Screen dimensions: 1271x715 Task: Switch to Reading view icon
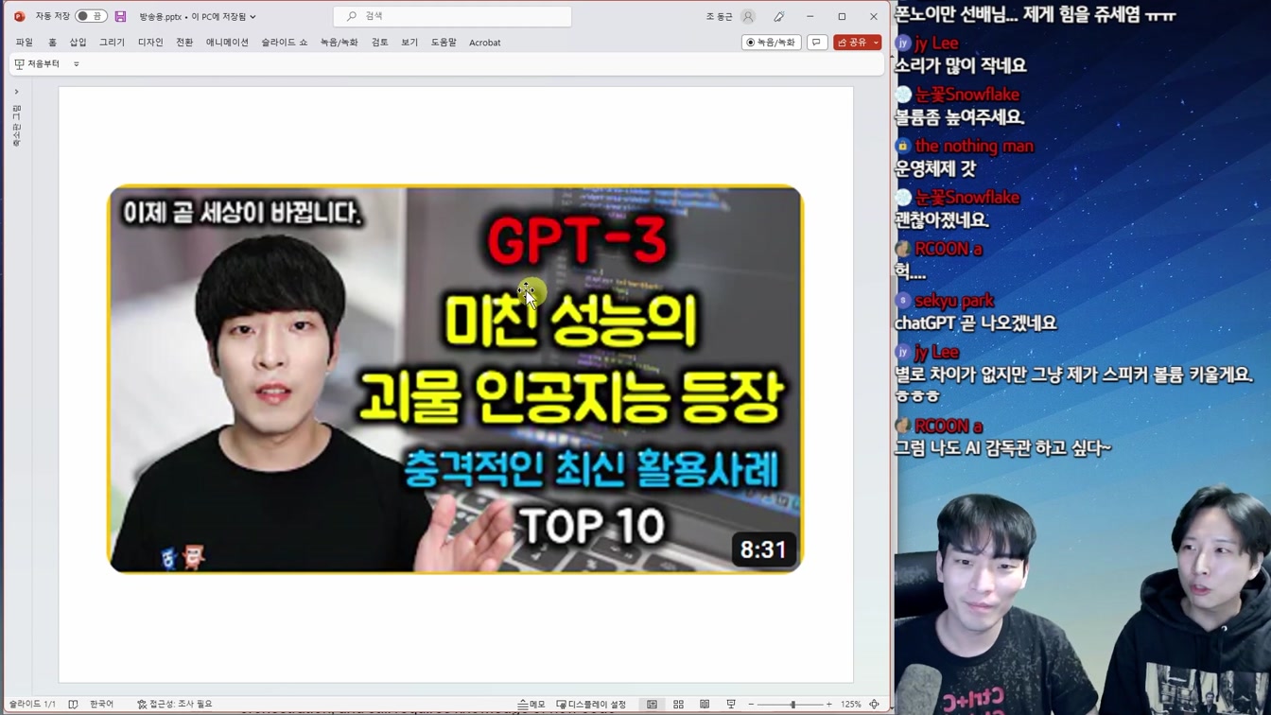pyautogui.click(x=705, y=705)
